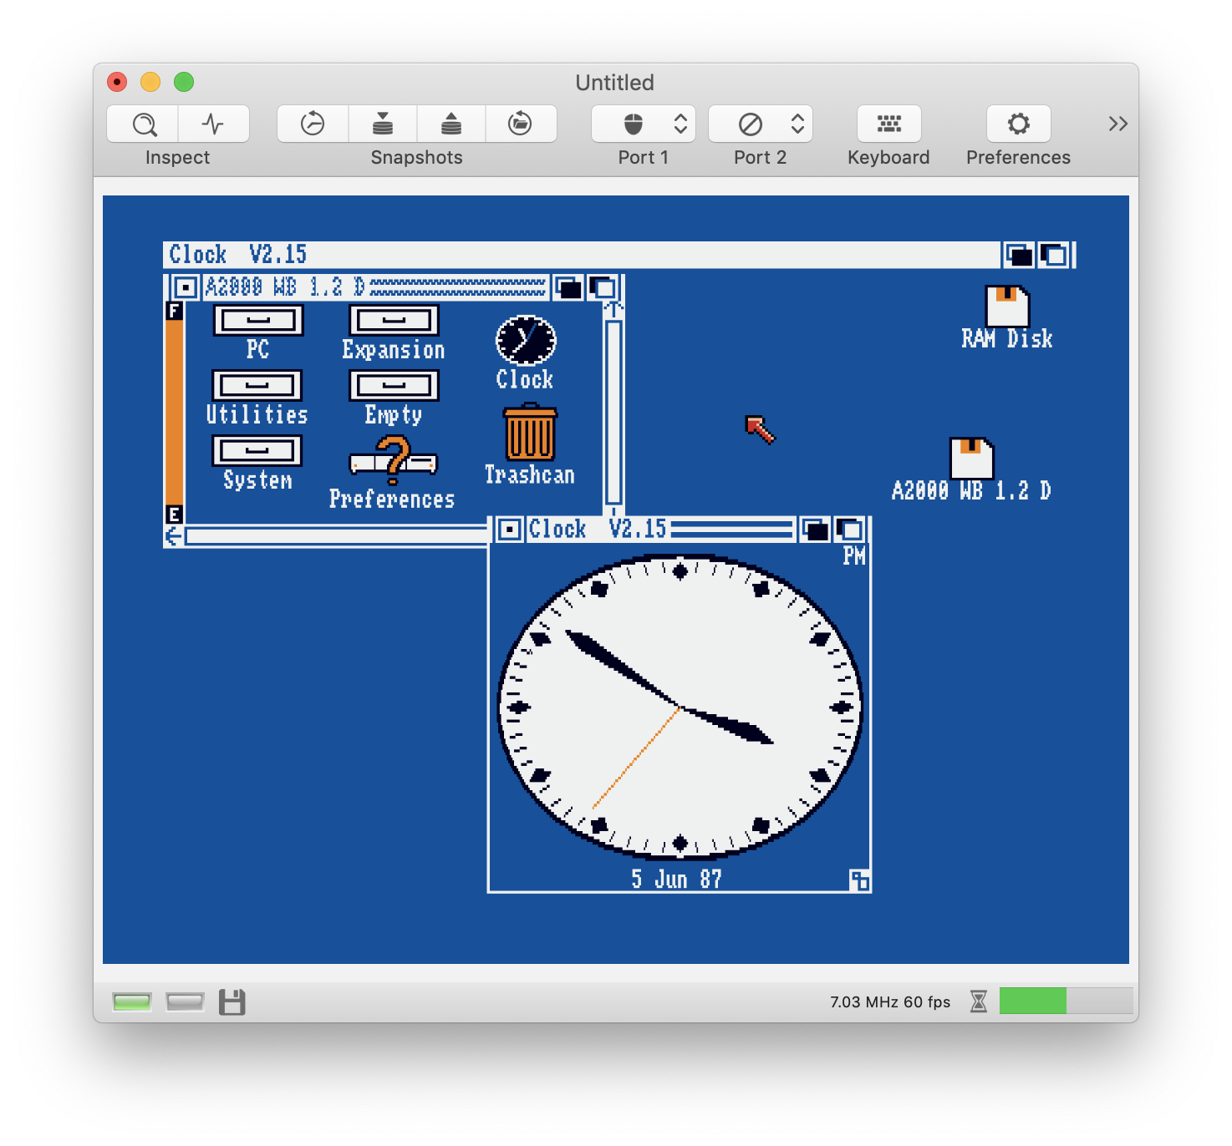Click the up scroll arrow in A2000 window
The width and height of the screenshot is (1232, 1146).
click(613, 310)
